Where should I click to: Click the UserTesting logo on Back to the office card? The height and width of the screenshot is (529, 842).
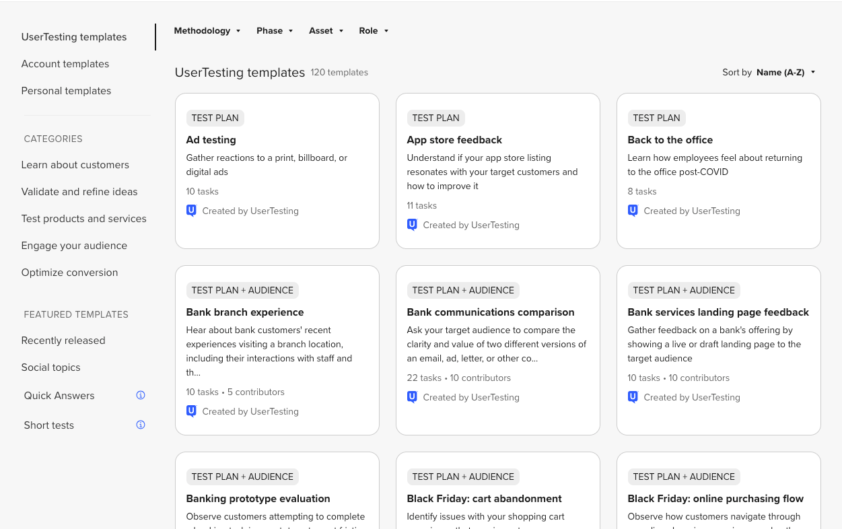point(633,211)
